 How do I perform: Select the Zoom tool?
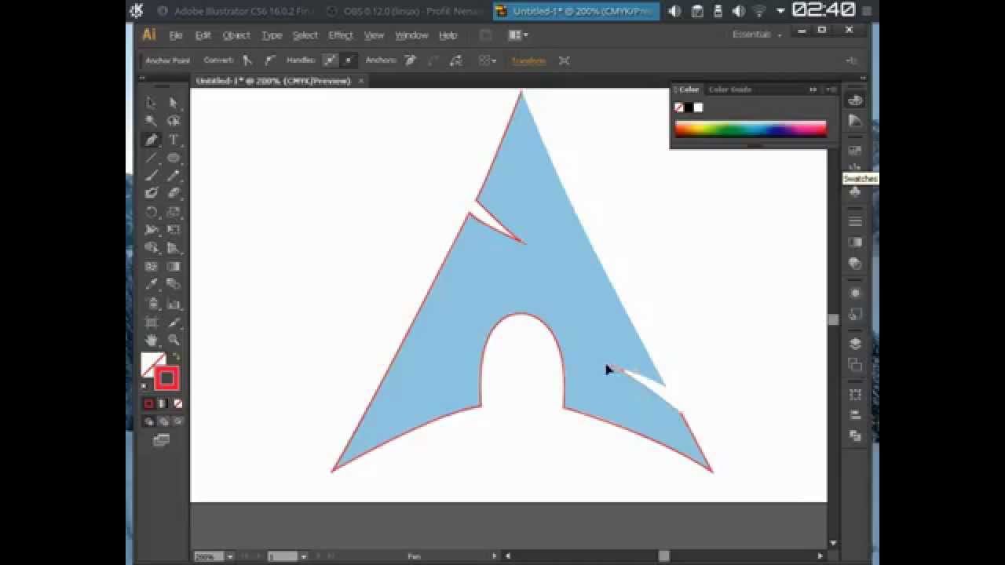174,341
